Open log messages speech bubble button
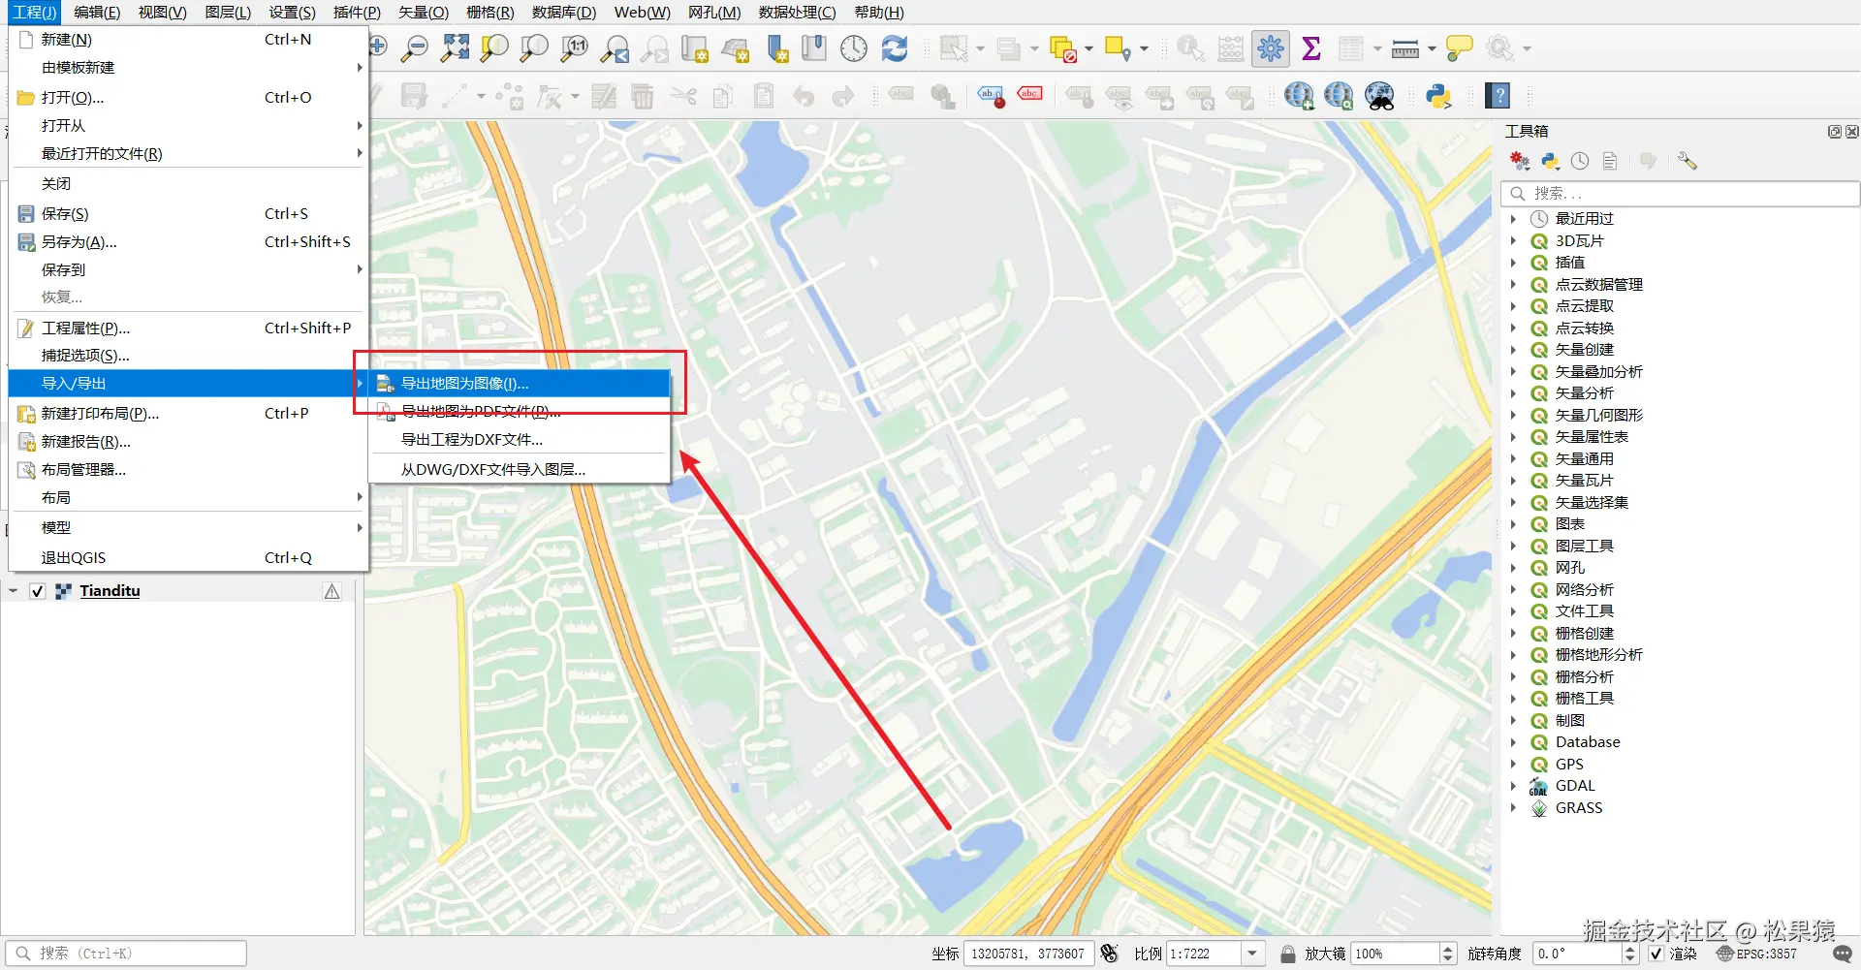 coord(1843,954)
